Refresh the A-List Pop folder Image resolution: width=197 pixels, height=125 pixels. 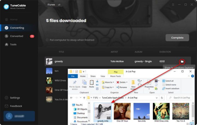162,98
